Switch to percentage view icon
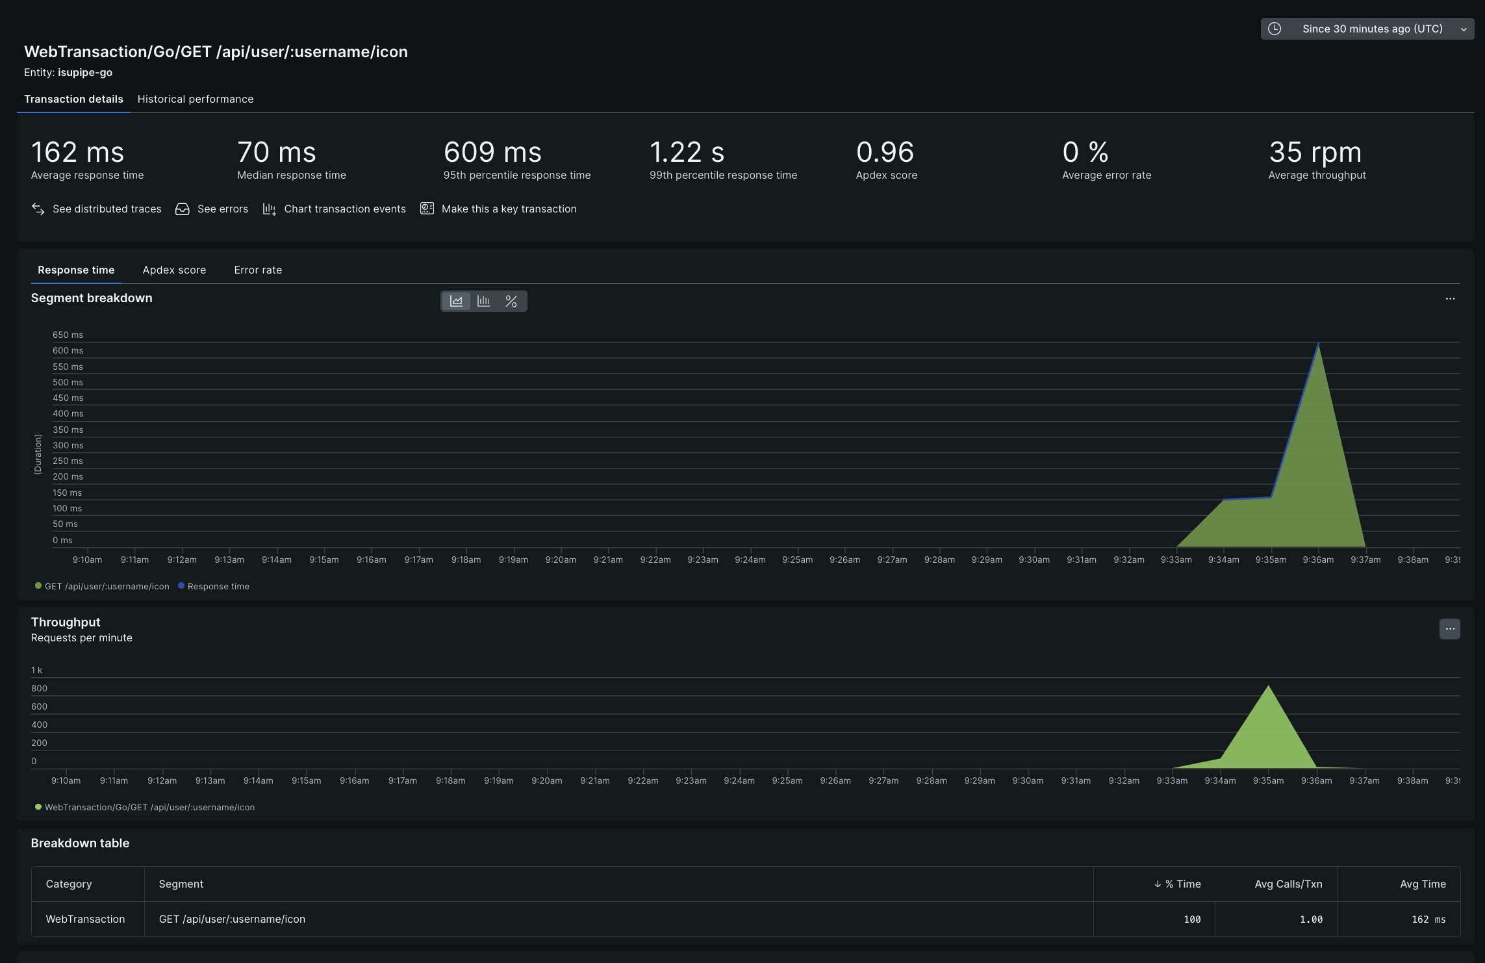Screen dimensions: 1485x963 511,301
